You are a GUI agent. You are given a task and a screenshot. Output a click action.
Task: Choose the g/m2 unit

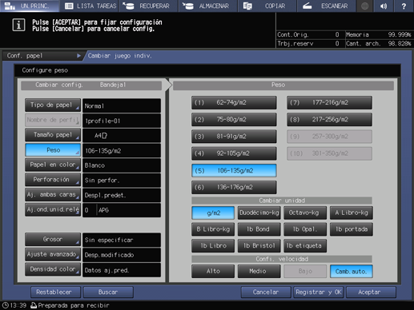(213, 213)
